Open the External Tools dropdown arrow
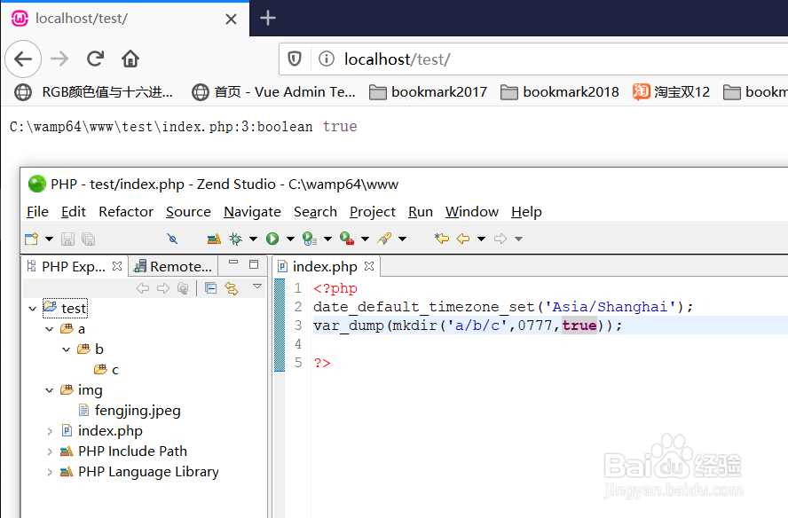This screenshot has width=788, height=518. tap(366, 239)
